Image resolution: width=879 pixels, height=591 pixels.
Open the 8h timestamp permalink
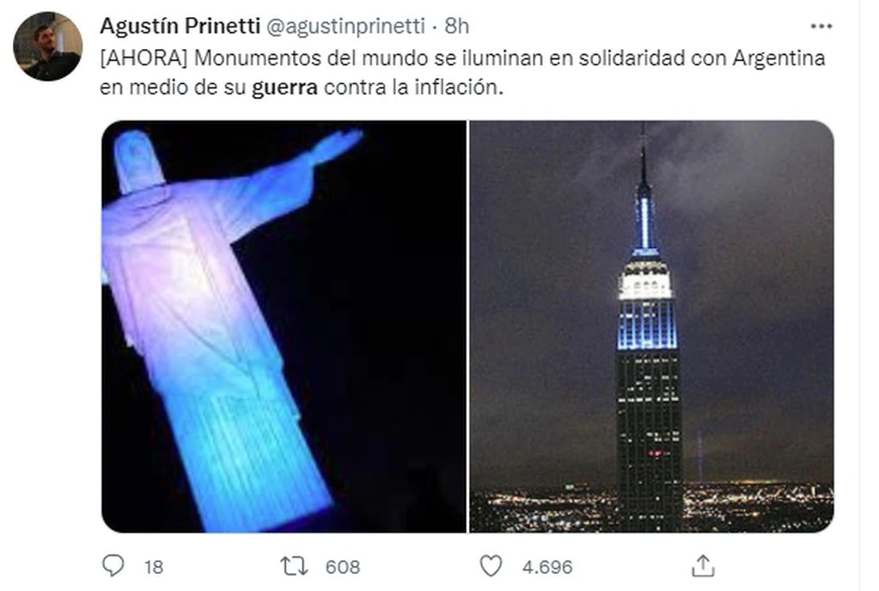point(456,27)
